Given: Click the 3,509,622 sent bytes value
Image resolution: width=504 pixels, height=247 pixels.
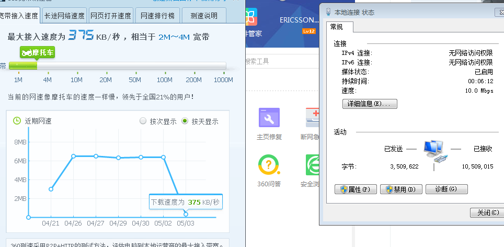Looking at the screenshot, I should [x=404, y=166].
